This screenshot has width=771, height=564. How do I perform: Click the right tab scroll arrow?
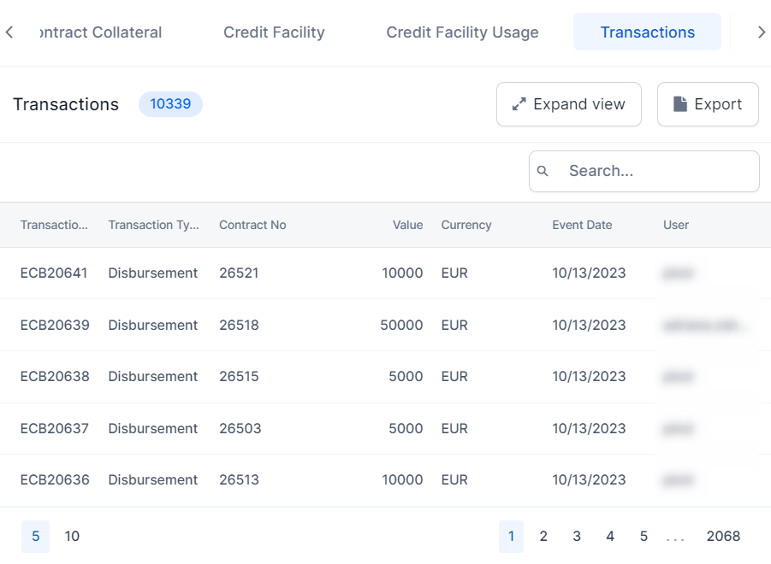click(x=761, y=32)
